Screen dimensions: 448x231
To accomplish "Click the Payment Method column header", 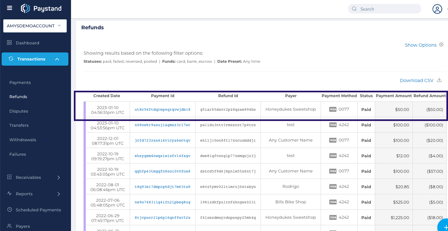I will 339,96.
